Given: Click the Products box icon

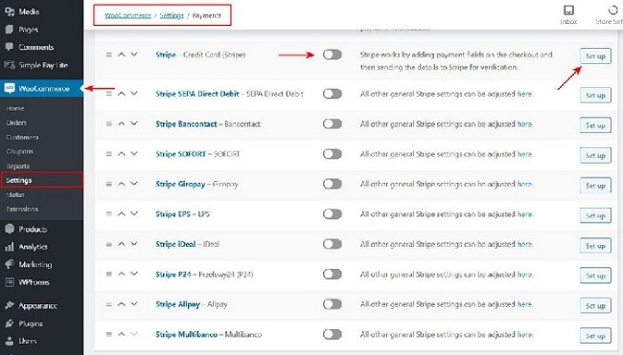Looking at the screenshot, I should (10, 229).
